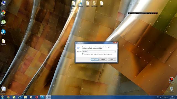Click the Show Desktop strip after the clock

(x=176, y=97)
